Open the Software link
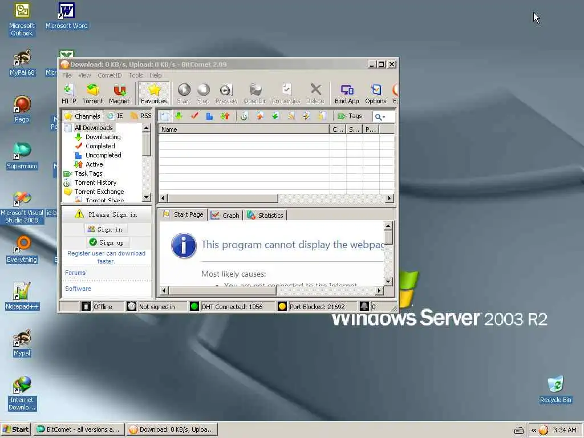The width and height of the screenshot is (584, 438). tap(78, 289)
